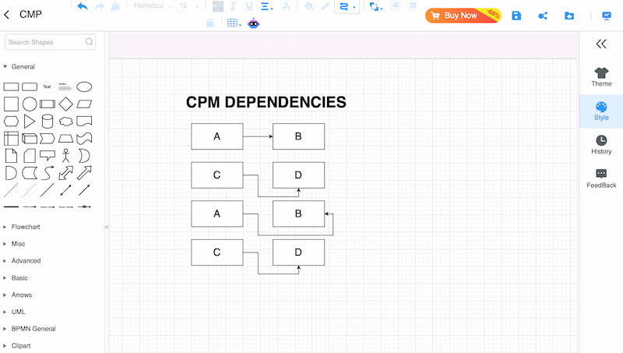Export the diagram using folder icon
The width and height of the screenshot is (623, 353).
coord(569,16)
